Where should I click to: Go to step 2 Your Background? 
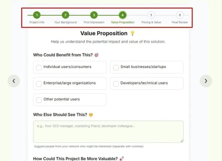[x=65, y=15]
